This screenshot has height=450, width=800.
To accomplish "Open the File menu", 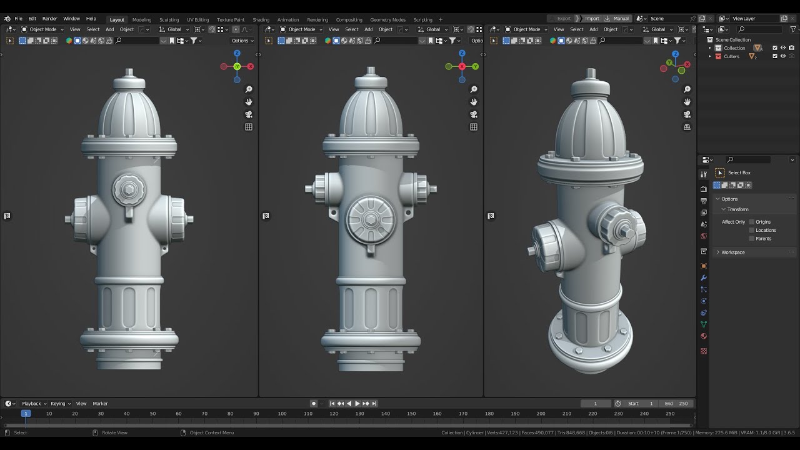I will 19,19.
